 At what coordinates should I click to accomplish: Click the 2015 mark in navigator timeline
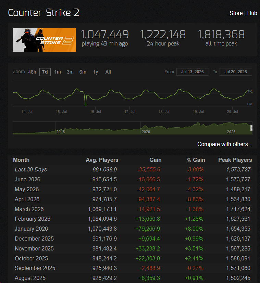pos(61,132)
